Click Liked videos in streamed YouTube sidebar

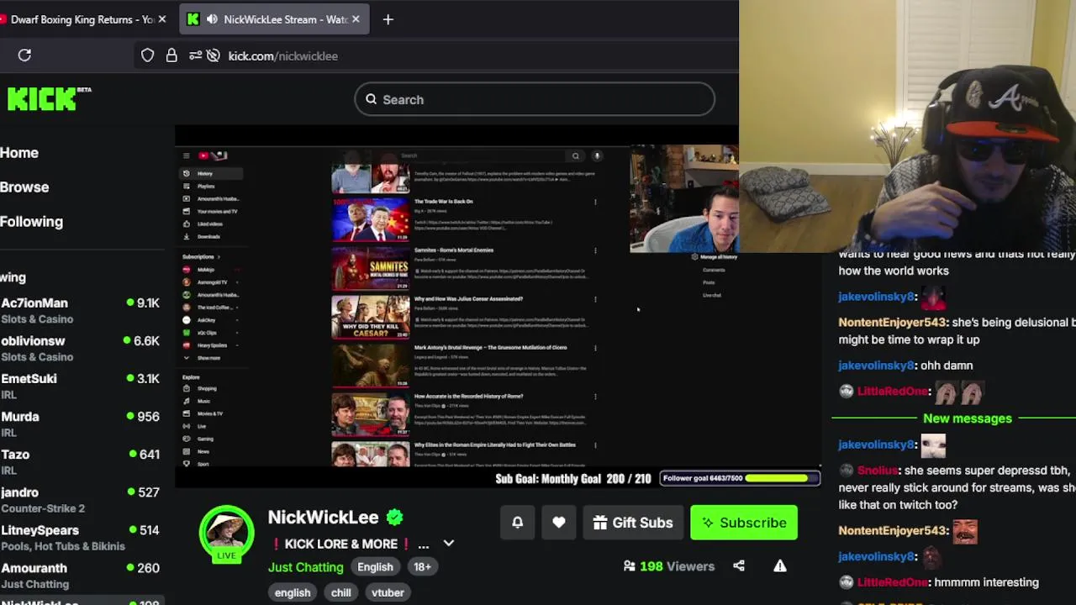click(210, 224)
